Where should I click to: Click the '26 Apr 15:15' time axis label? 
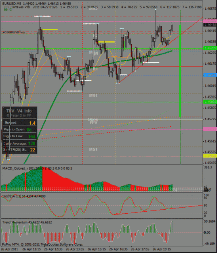[97, 249]
